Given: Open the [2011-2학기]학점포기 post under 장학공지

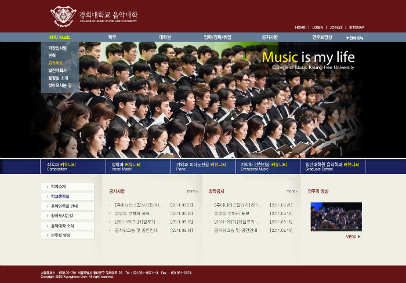Looking at the screenshot, I should point(237,222).
